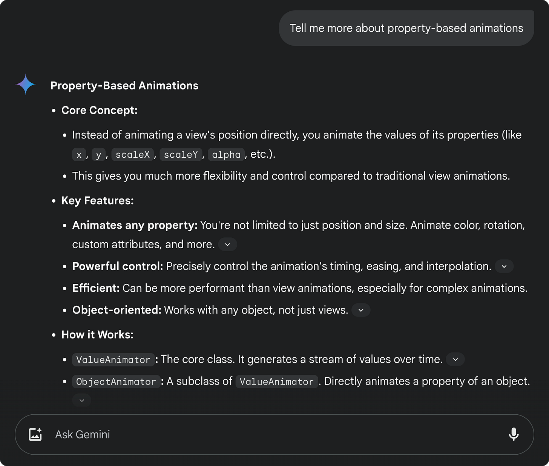Expand the "Powerful control" detail chevron
This screenshot has height=466, width=549.
coord(504,266)
